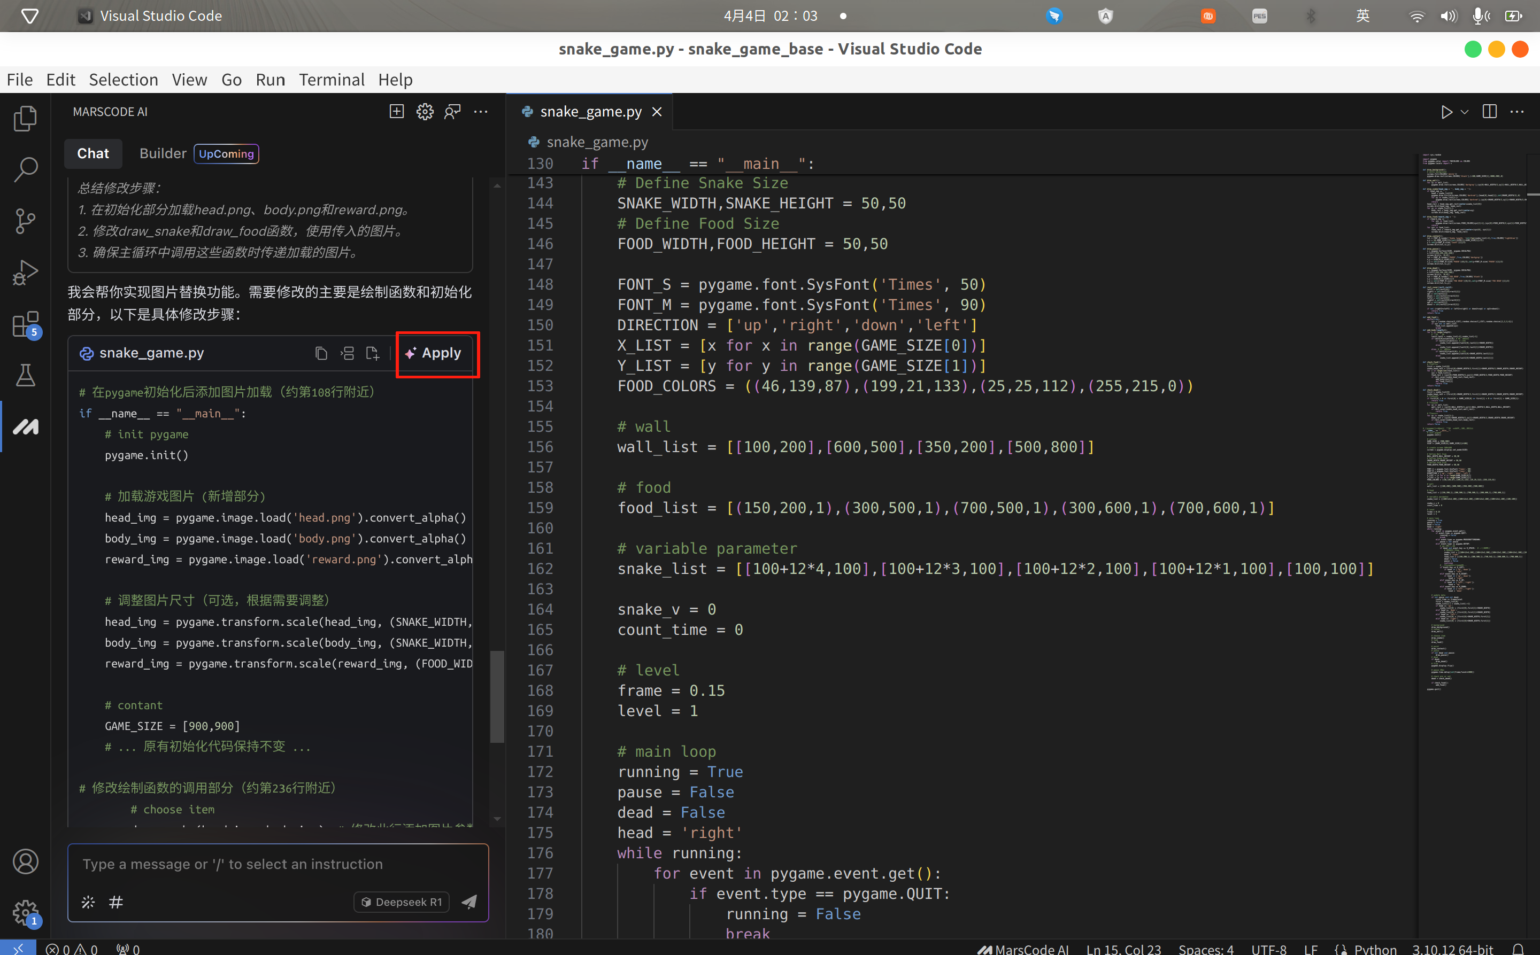1540x955 pixels.
Task: Open the Testing flask icon
Action: tap(25, 375)
